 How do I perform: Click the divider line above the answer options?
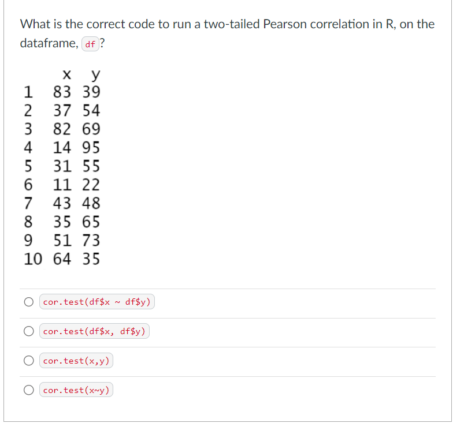pos(231,287)
